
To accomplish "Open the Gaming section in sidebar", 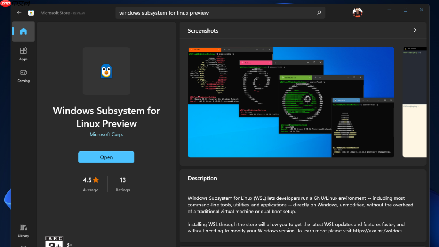I will [23, 75].
